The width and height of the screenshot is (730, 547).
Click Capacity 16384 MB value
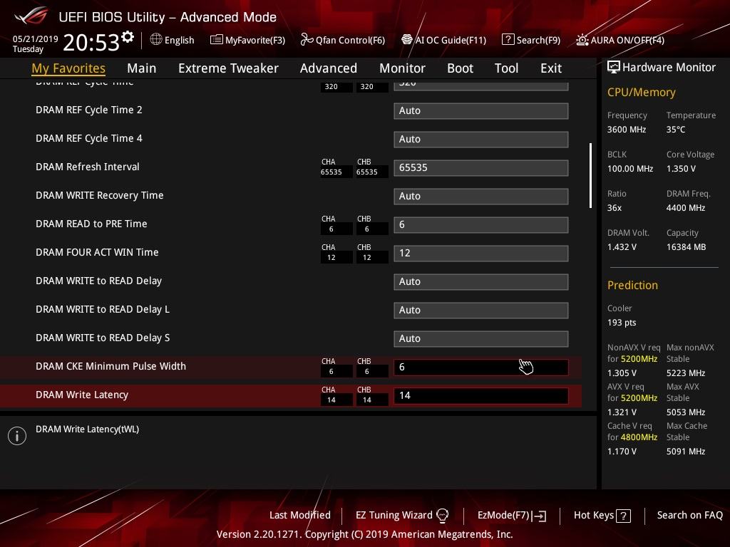686,247
